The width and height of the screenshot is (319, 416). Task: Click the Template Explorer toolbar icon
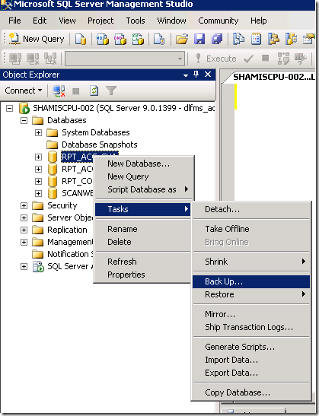click(291, 39)
